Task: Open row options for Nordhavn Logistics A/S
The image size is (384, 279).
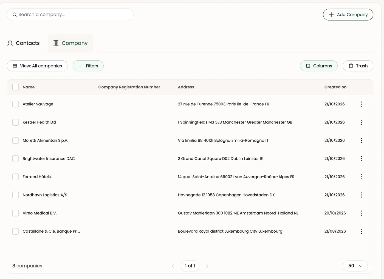Action: [x=361, y=195]
